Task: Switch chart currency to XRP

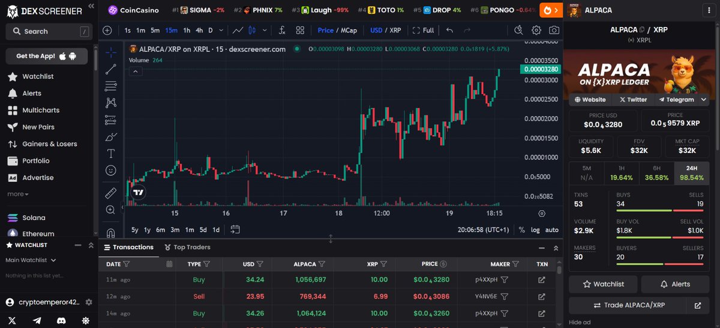Action: [395, 30]
